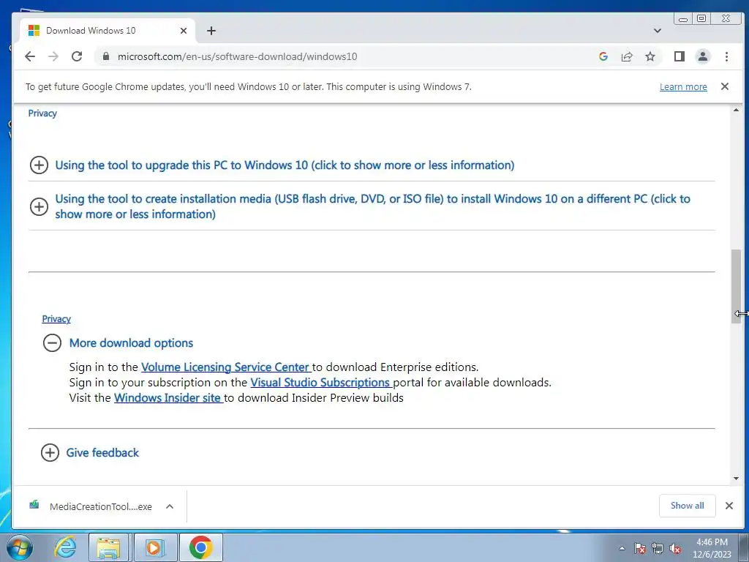Open the underlined Privacy link above More download options
The image size is (749, 562).
[56, 319]
